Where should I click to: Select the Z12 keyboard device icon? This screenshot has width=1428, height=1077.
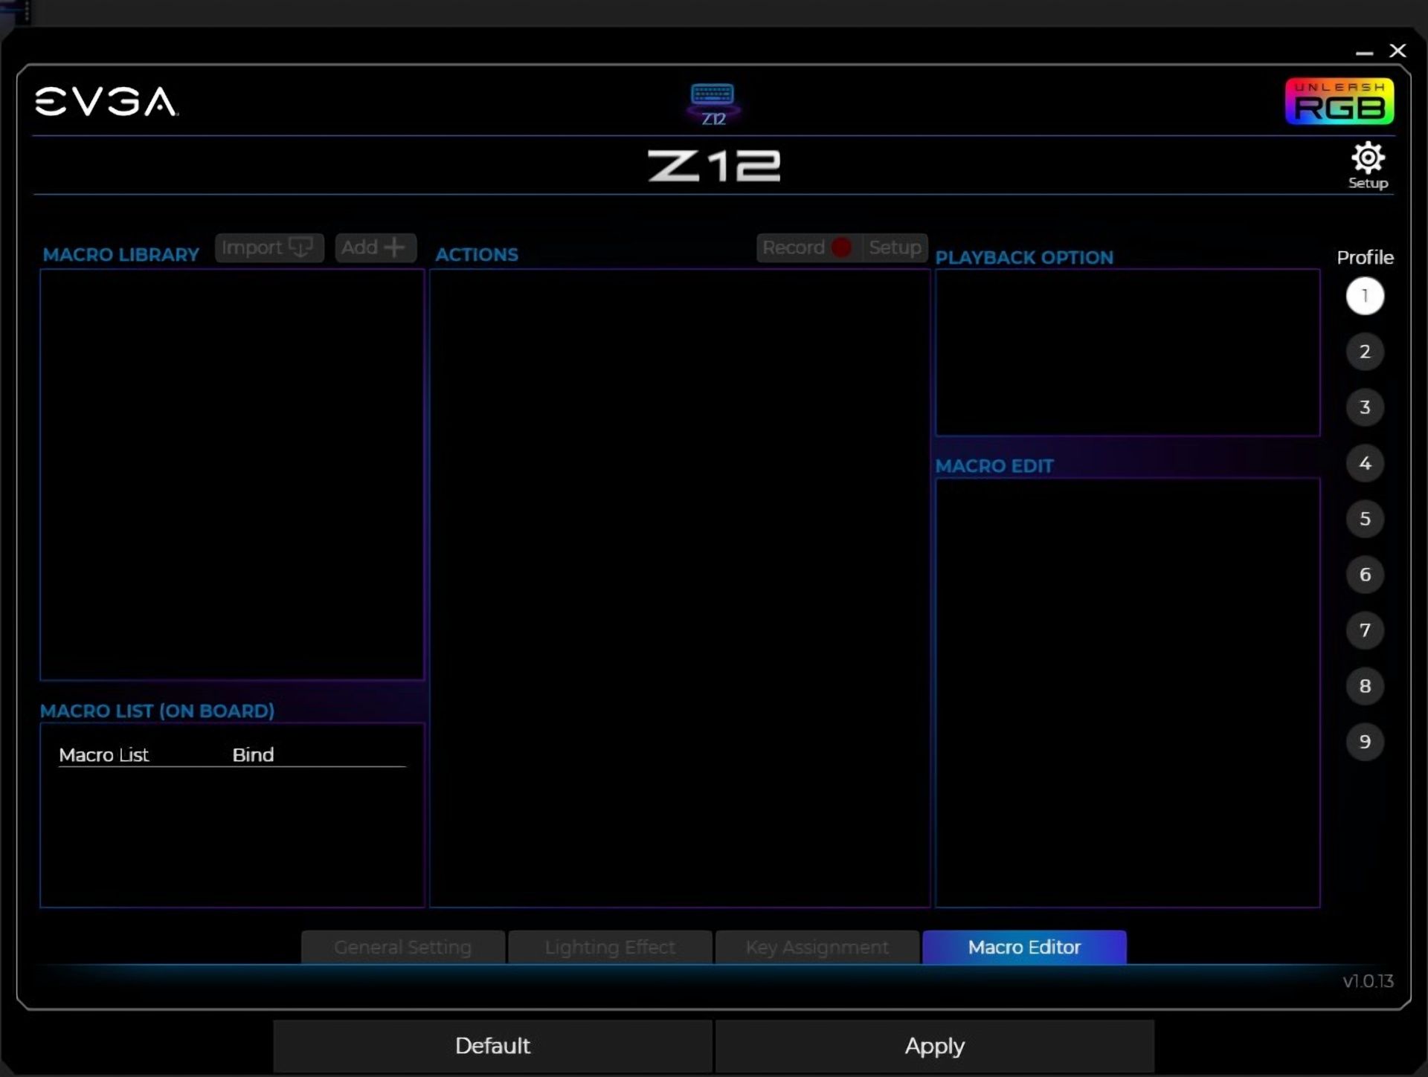(713, 104)
